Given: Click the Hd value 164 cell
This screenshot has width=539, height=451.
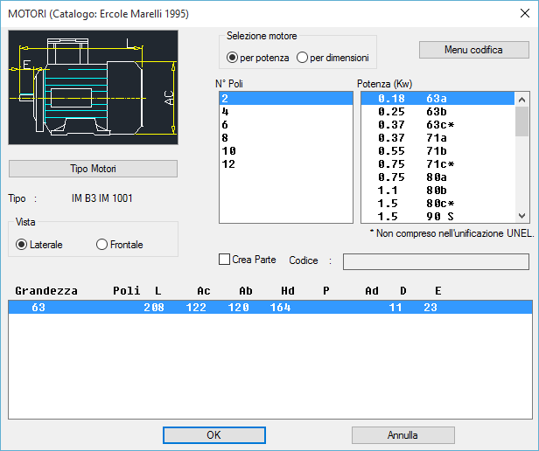Looking at the screenshot, I should [x=281, y=307].
